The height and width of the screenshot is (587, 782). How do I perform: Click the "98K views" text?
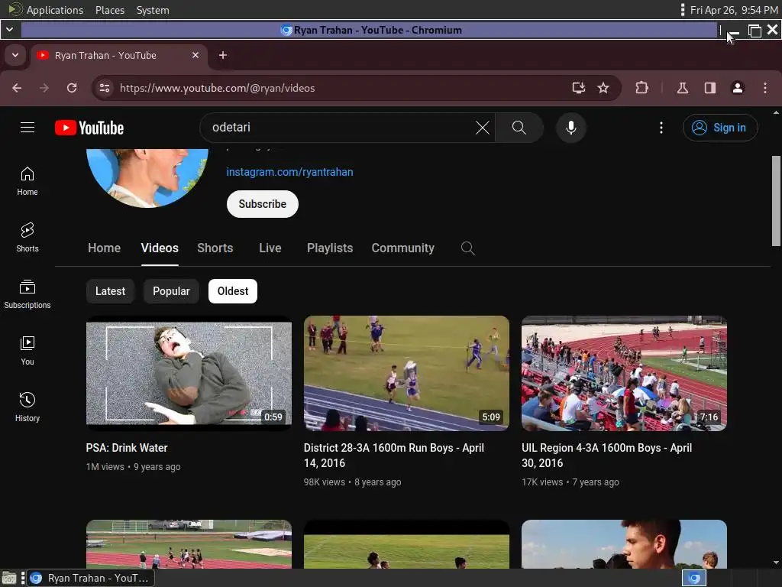pos(324,482)
